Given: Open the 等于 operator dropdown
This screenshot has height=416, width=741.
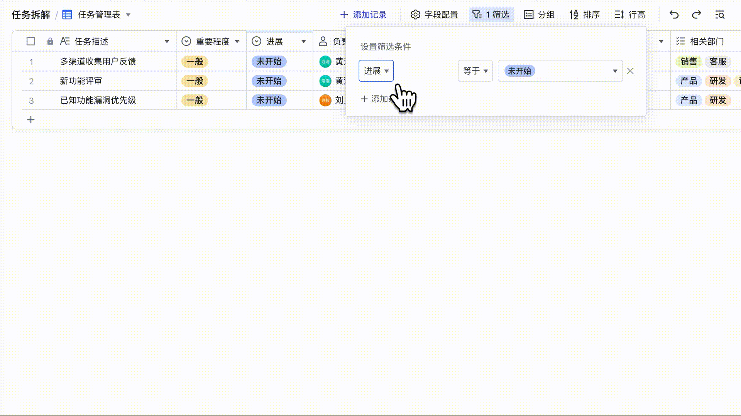Looking at the screenshot, I should (475, 71).
